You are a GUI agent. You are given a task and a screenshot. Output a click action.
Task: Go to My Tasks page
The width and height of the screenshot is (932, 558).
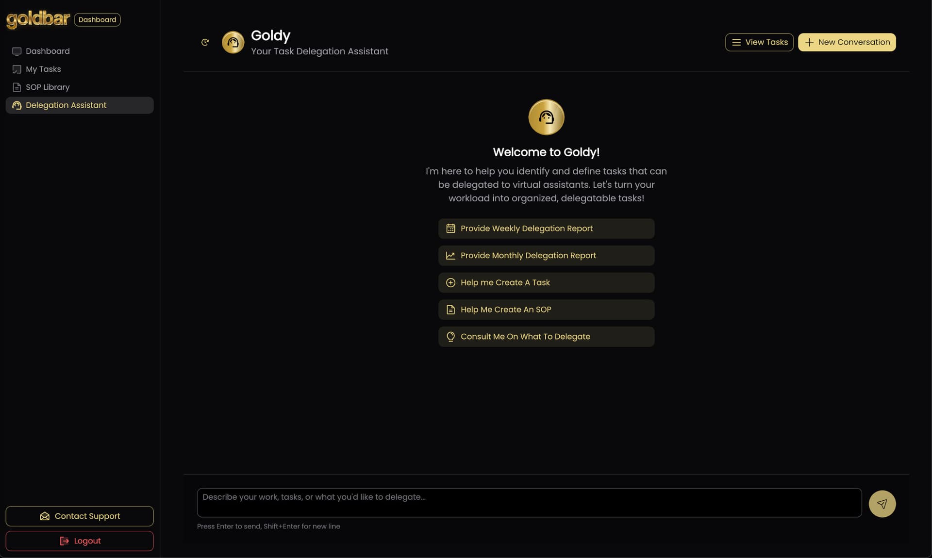[43, 69]
